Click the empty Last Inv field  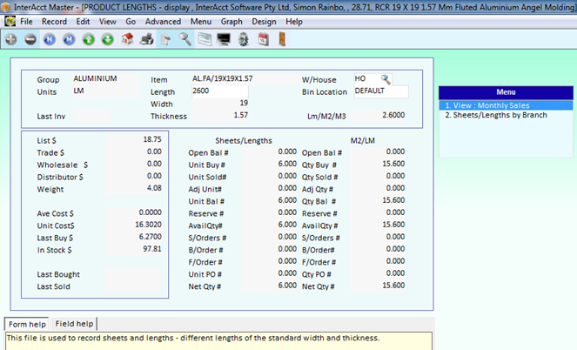click(x=91, y=117)
